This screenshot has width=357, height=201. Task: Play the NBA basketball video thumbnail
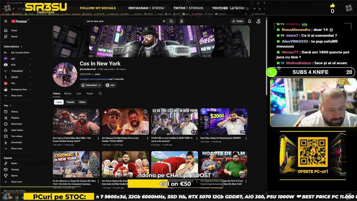(76, 121)
